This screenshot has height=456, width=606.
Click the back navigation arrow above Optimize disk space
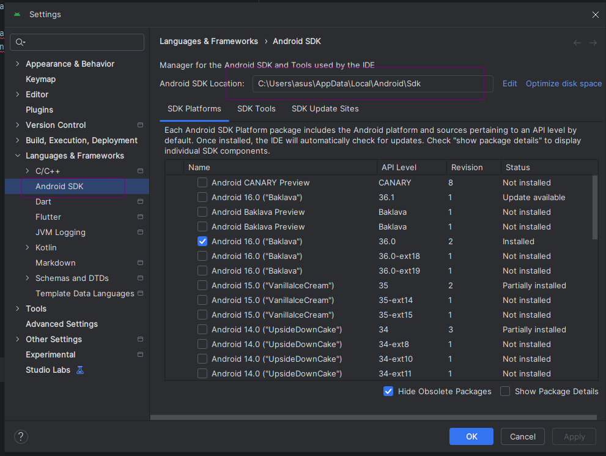pyautogui.click(x=577, y=42)
